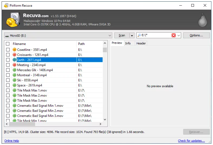
Task: Select the file name Cinematic Bad Signal Min 1.mov
Action: [x=40, y=106]
